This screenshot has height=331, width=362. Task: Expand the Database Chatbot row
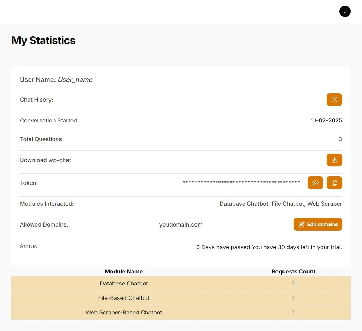[124, 283]
